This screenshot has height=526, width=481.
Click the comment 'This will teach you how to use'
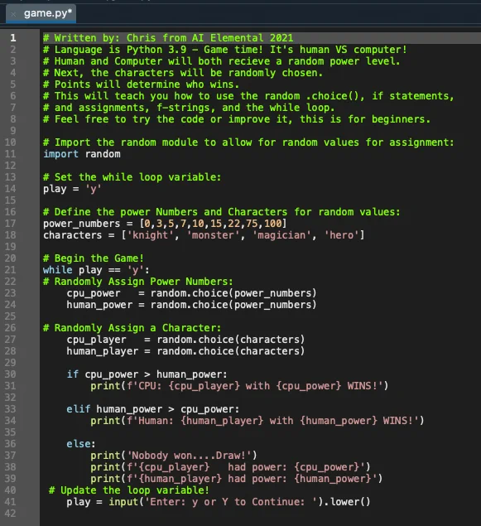point(248,96)
